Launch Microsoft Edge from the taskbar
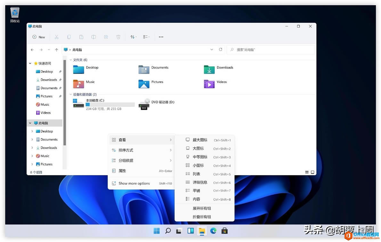This screenshot has height=242, width=381. [213, 231]
